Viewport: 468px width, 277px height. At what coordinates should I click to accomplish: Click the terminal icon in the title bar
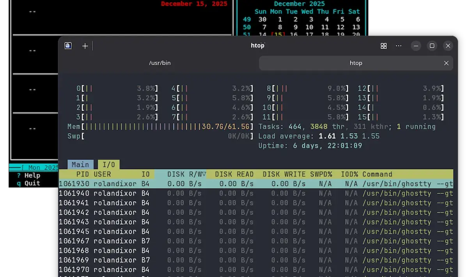(68, 46)
